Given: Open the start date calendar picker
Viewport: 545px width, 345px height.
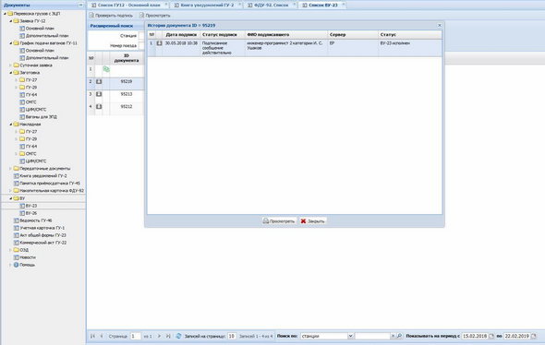Looking at the screenshot, I should (491, 336).
